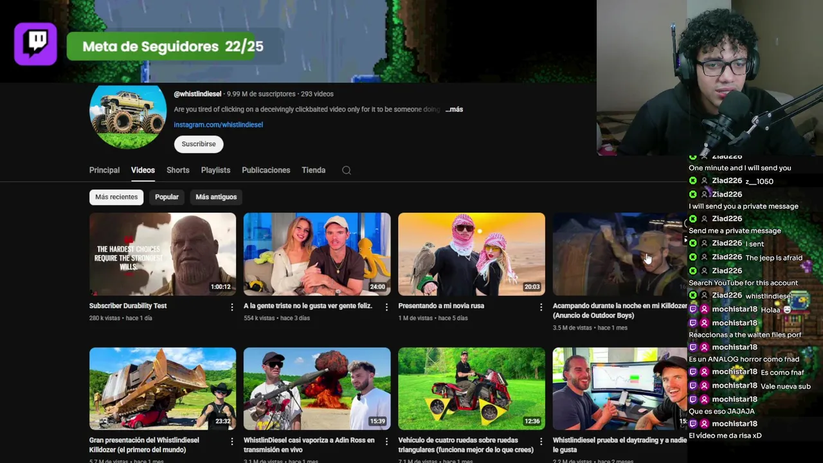The width and height of the screenshot is (823, 463).
Task: Click the Twitch logo icon in the overlay
Action: click(36, 44)
